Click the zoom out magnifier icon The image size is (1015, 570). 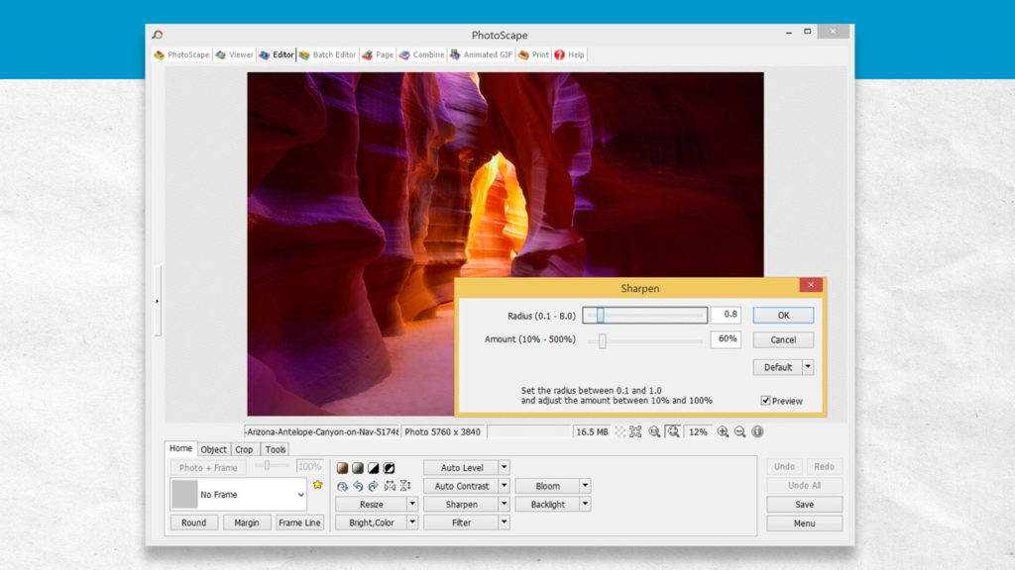(x=739, y=431)
